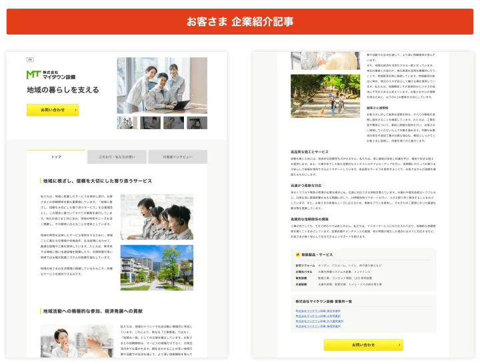This screenshot has height=364, width=480.
Task: Click the PR badge above the logo
Action: [x=30, y=60]
